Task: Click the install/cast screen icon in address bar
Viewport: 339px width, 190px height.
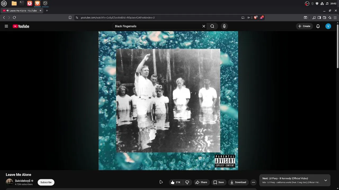Action: coord(243,17)
